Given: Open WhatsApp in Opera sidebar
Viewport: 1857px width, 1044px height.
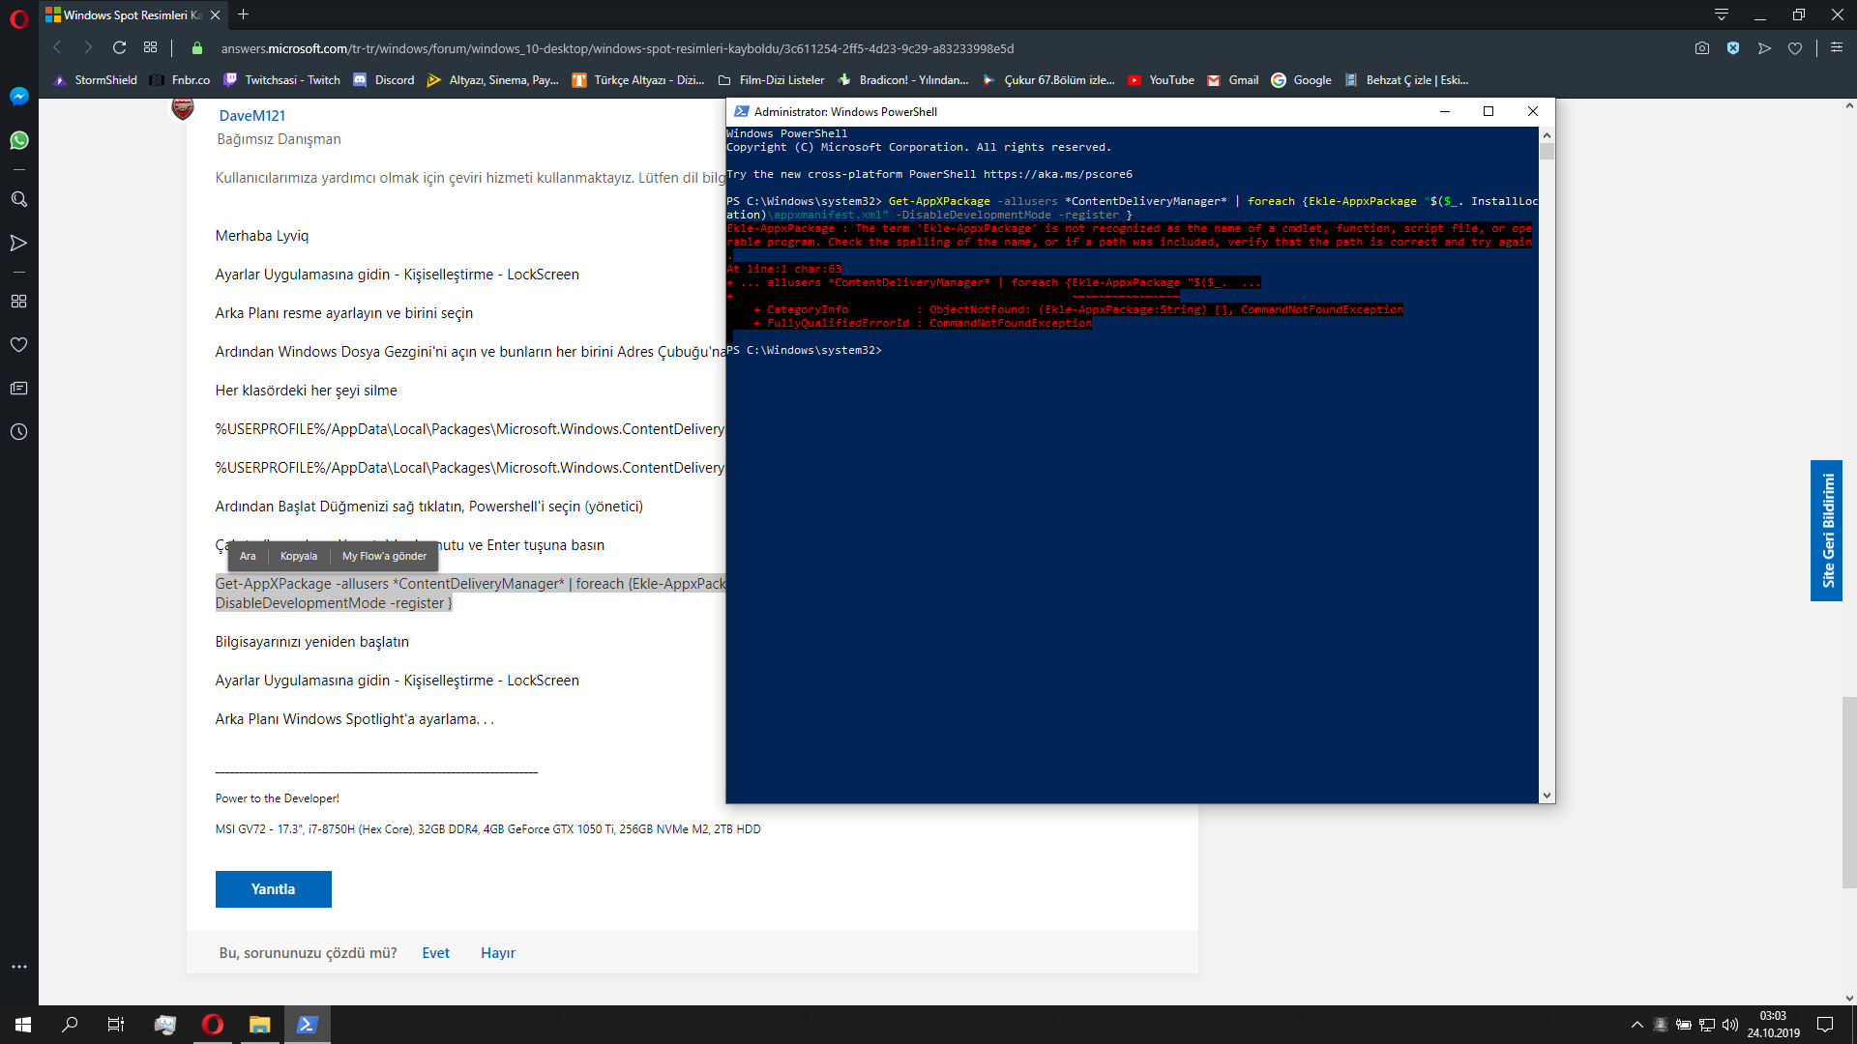Looking at the screenshot, I should pyautogui.click(x=18, y=141).
